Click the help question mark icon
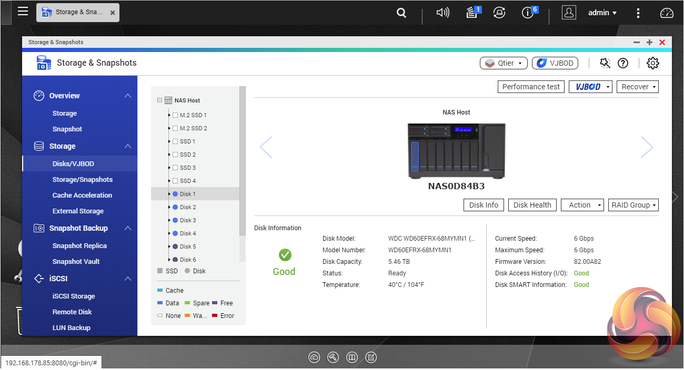The width and height of the screenshot is (684, 370). [x=623, y=63]
